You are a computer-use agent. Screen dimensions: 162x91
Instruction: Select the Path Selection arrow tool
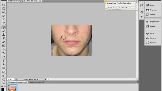(4, 64)
